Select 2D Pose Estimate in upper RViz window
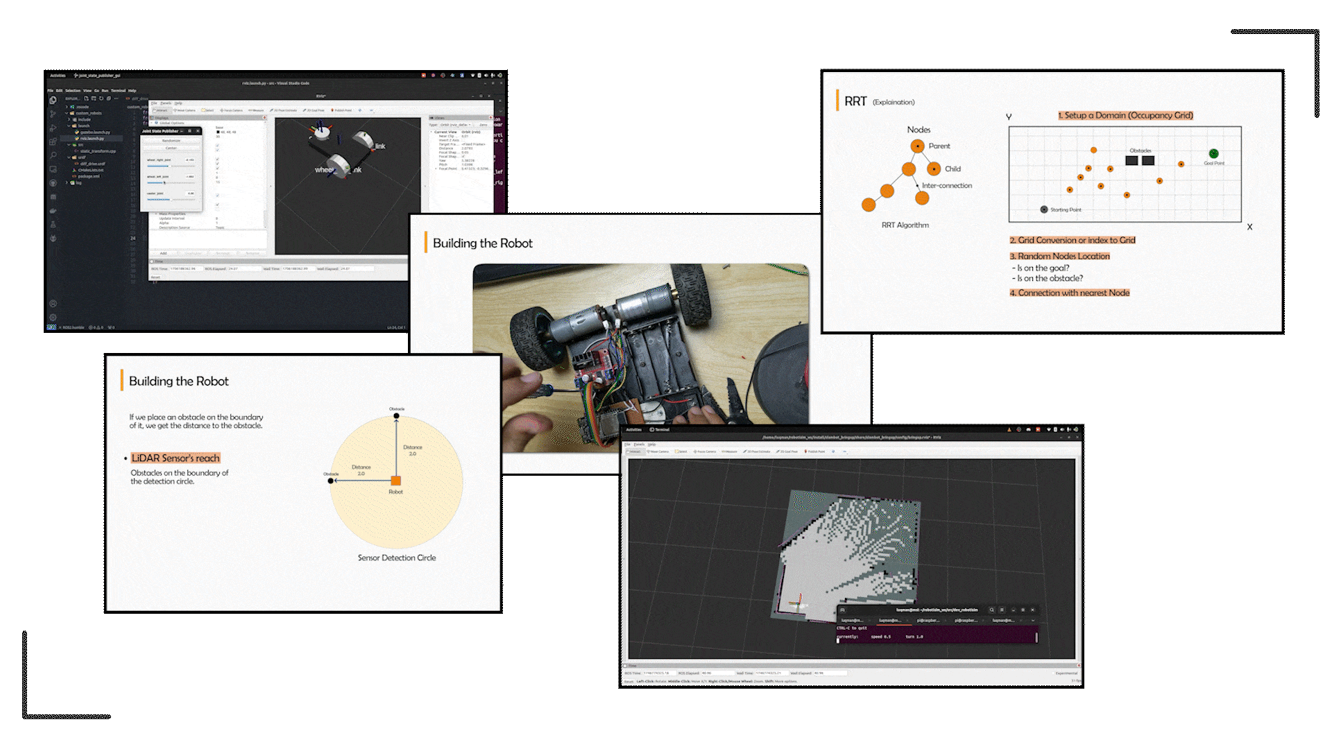The height and width of the screenshot is (749, 1332). click(x=284, y=110)
